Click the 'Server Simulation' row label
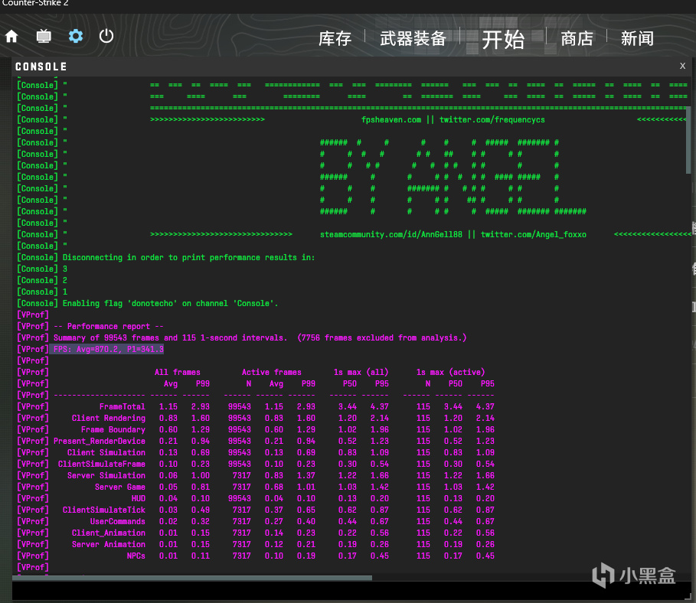 pyautogui.click(x=106, y=476)
